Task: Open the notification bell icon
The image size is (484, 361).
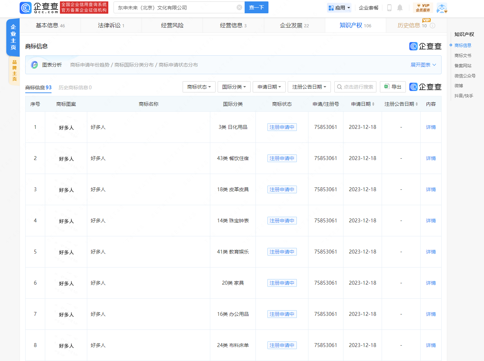Action: pyautogui.click(x=400, y=8)
